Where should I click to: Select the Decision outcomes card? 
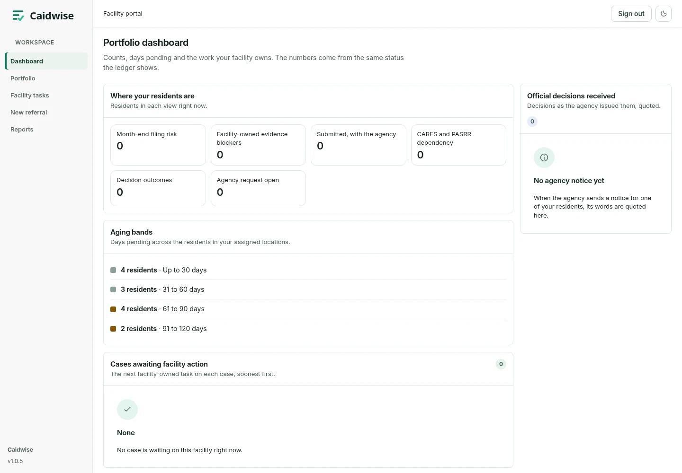[x=158, y=188]
